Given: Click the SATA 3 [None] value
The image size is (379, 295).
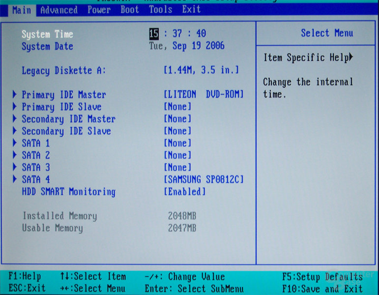Looking at the screenshot, I should [177, 167].
